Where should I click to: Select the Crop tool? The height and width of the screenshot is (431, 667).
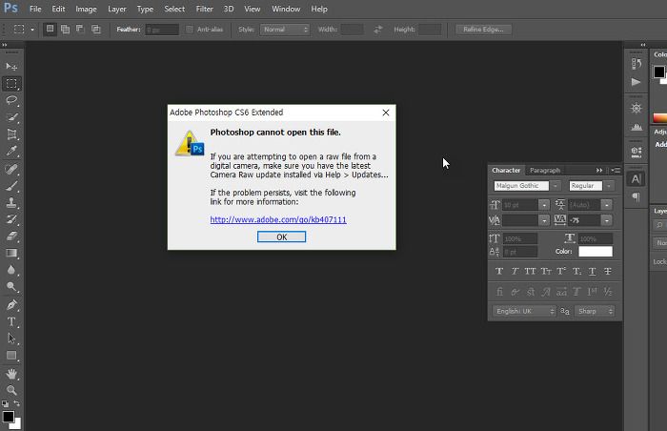(11, 134)
